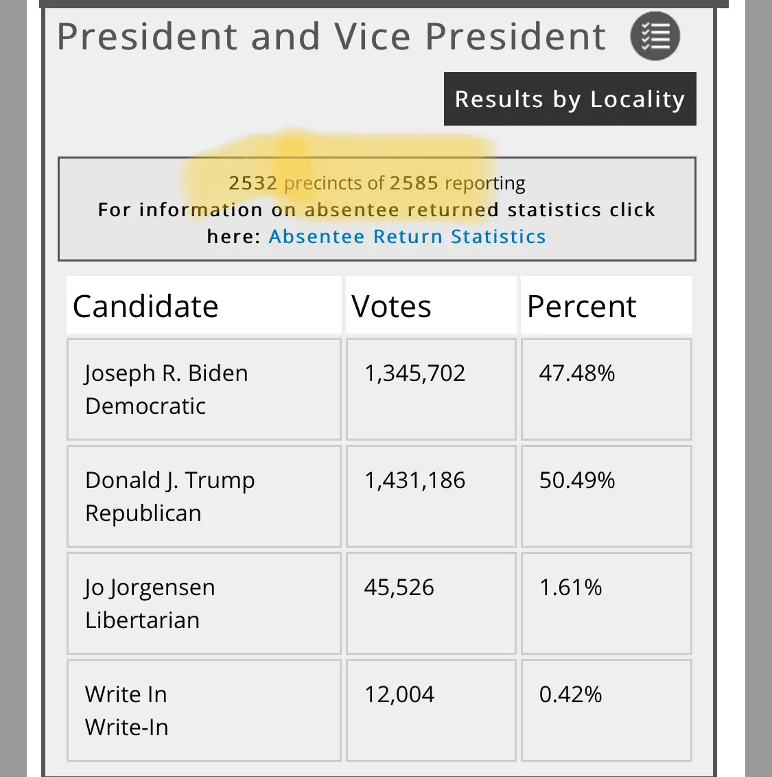The image size is (772, 777).
Task: Open the checklist menu icon
Action: [655, 36]
